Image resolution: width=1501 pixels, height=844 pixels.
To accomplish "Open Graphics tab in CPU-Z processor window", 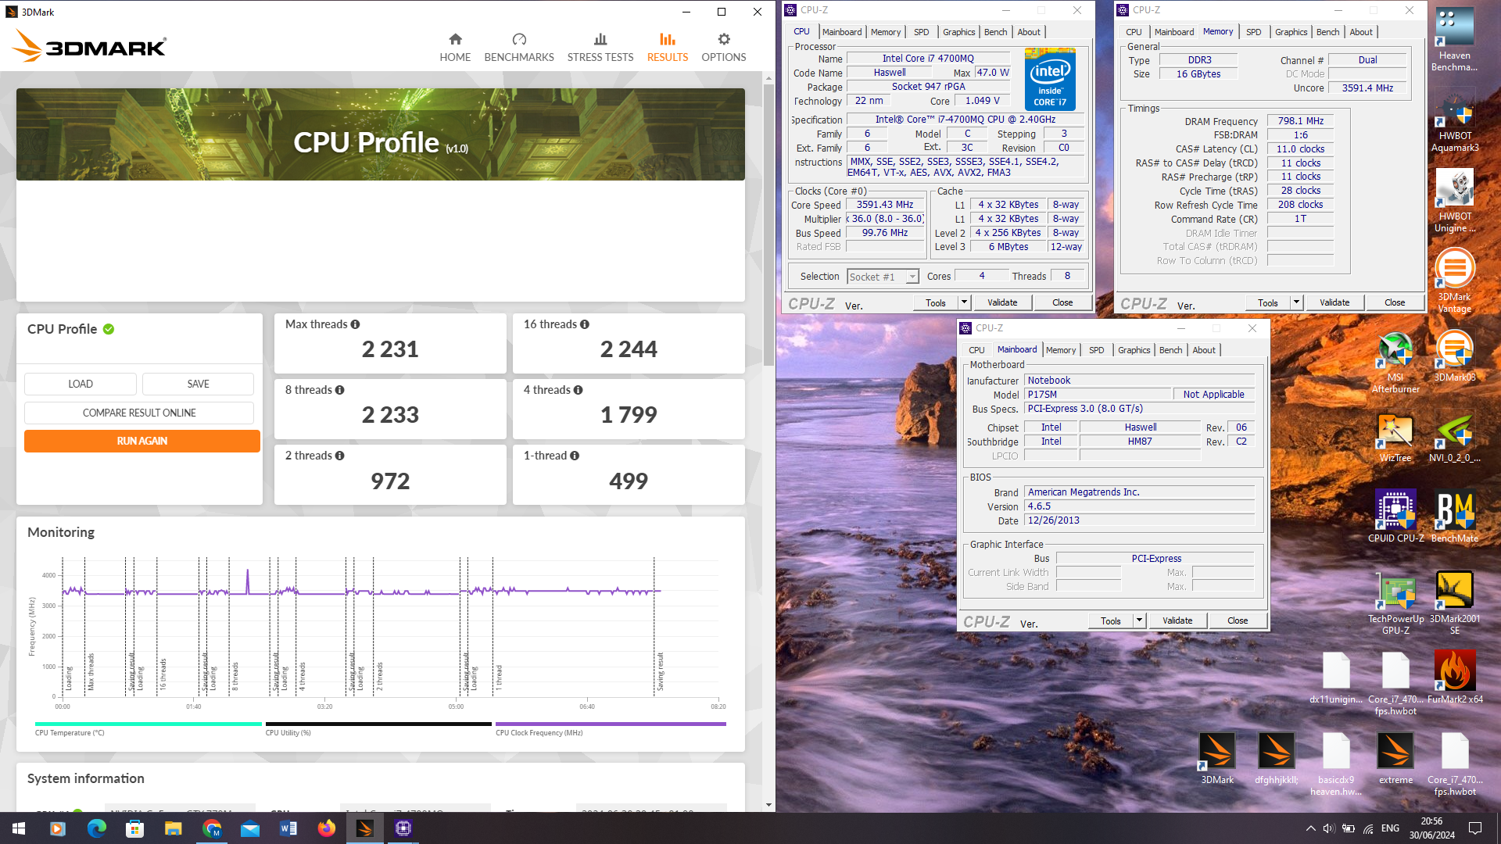I will [x=958, y=32].
